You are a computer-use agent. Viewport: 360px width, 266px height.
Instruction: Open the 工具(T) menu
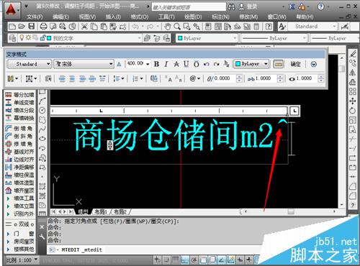pyautogui.click(x=166, y=17)
